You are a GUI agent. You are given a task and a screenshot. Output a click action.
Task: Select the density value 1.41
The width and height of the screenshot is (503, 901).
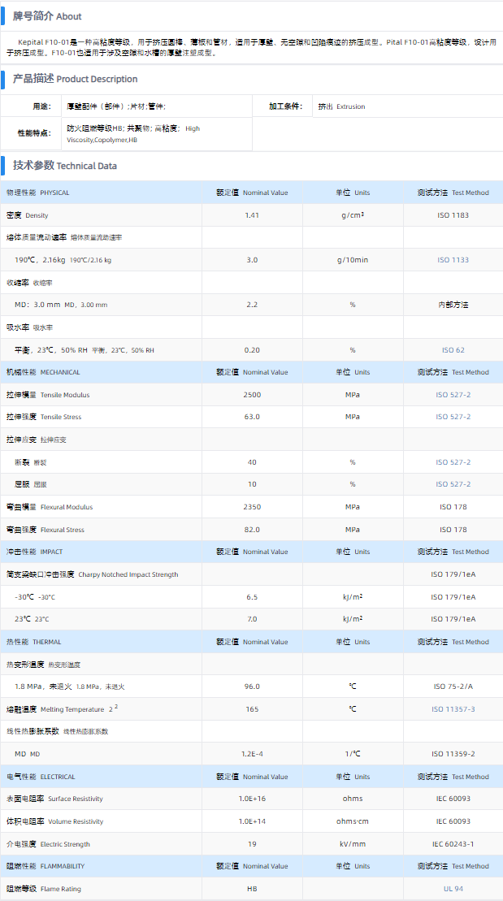[252, 215]
